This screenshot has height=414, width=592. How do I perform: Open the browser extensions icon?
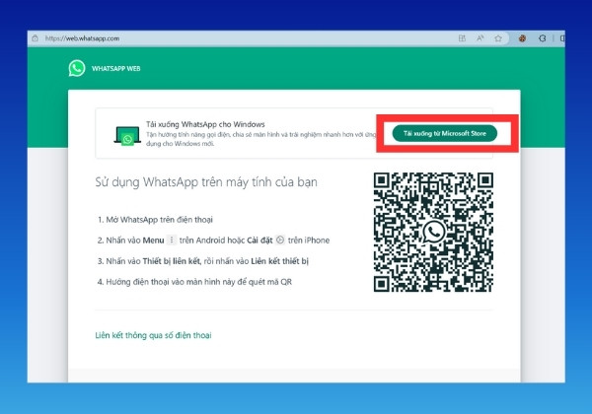[x=543, y=38]
